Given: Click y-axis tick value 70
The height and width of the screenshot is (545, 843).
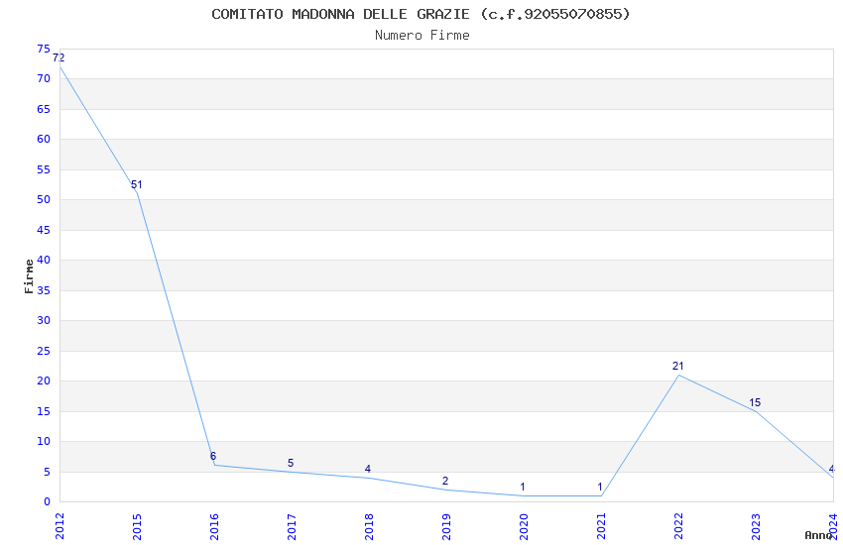Looking at the screenshot, I should pos(44,78).
